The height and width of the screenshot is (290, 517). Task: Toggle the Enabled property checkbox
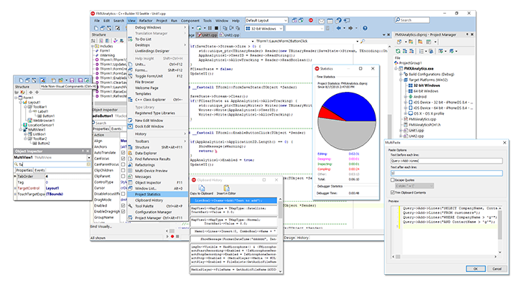123,205
